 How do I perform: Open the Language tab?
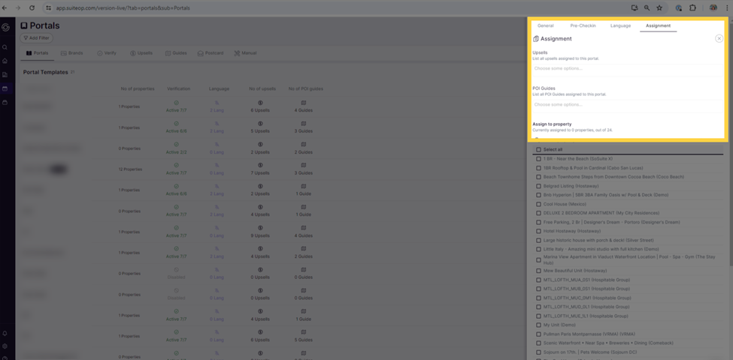[620, 25]
